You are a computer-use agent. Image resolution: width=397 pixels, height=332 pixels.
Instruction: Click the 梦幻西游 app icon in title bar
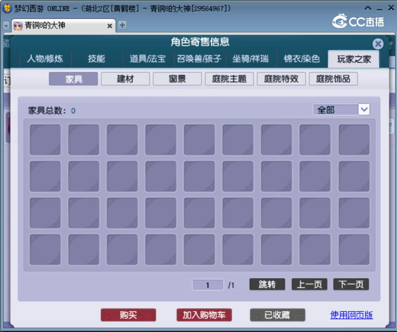pyautogui.click(x=7, y=8)
